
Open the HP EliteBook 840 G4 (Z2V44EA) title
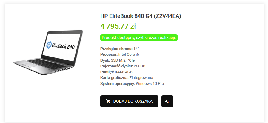141,16
